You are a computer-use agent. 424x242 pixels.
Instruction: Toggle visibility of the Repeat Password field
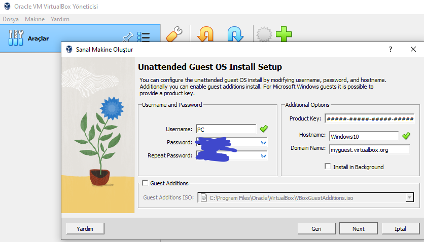tap(264, 156)
